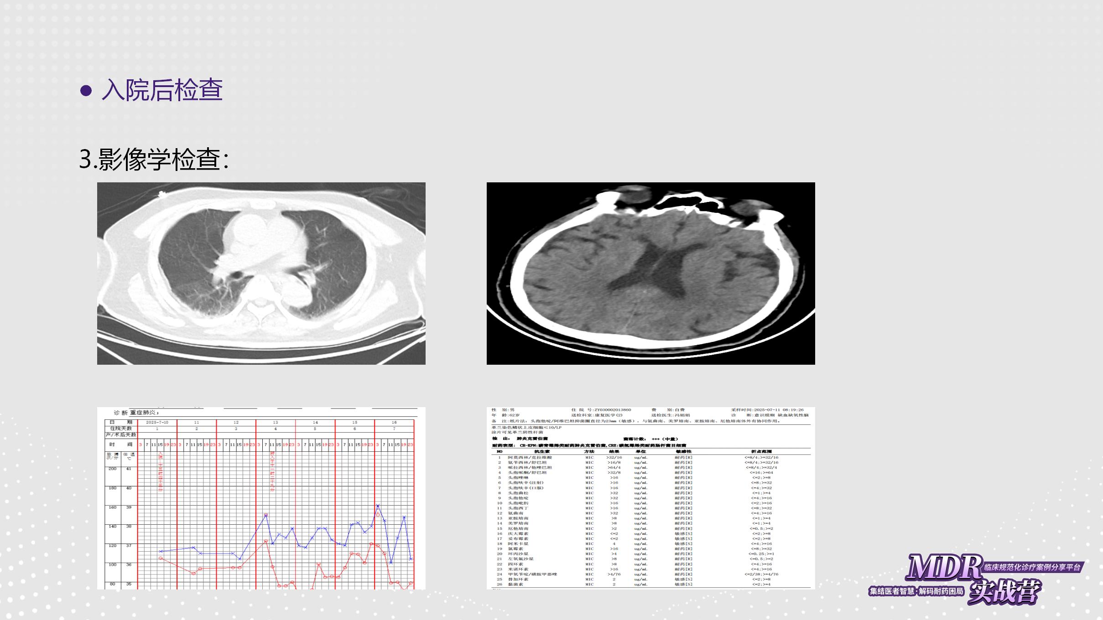Click the 41 degree temperature scale label
The width and height of the screenshot is (1103, 620).
click(x=129, y=469)
